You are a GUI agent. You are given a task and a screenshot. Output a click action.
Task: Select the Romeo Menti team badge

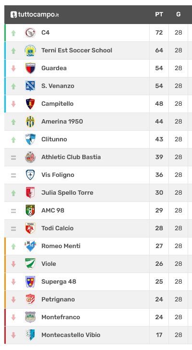coord(30,246)
